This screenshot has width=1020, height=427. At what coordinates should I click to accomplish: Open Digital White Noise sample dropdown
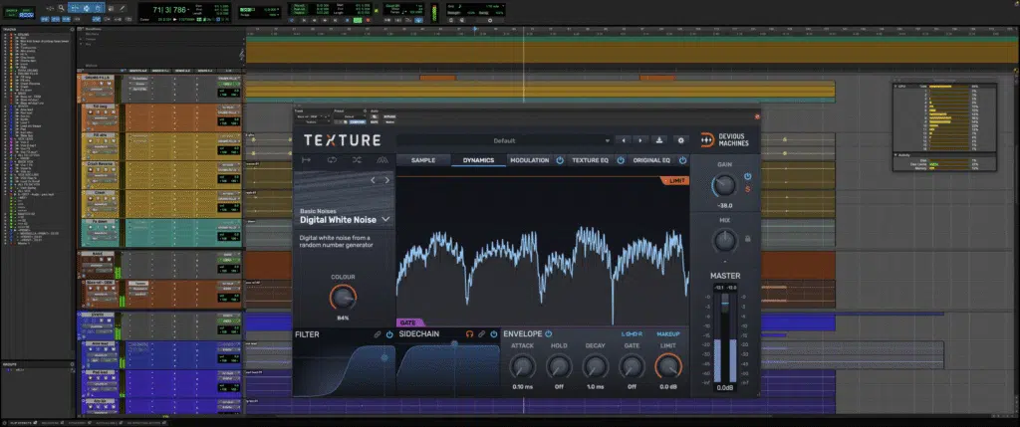385,220
